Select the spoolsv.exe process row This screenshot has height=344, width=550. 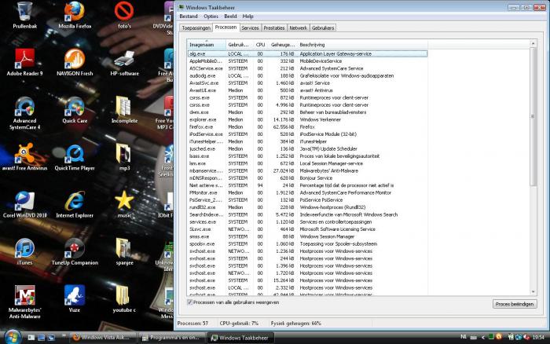pyautogui.click(x=307, y=243)
